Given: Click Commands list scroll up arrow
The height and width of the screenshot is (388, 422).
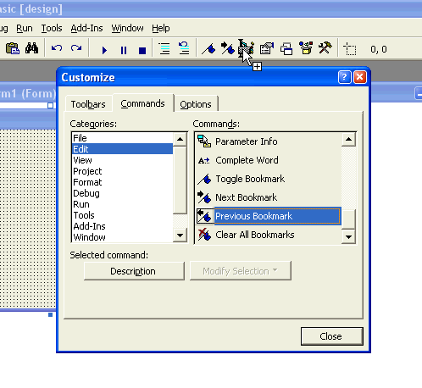Looking at the screenshot, I should tap(348, 139).
